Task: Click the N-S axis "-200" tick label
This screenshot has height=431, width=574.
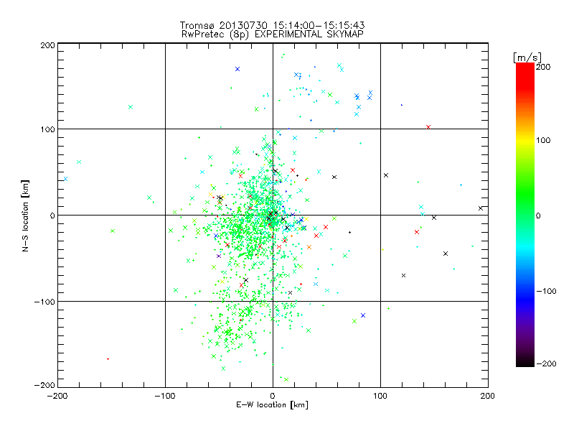Action: pos(44,385)
